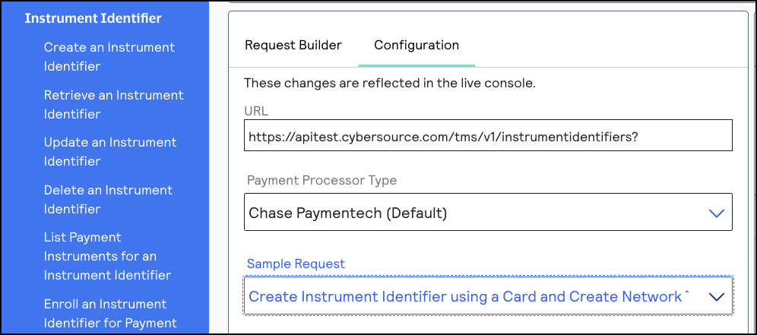Click the URL field label

click(x=256, y=111)
